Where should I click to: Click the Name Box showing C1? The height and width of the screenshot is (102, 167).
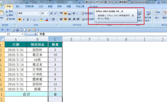(11, 34)
